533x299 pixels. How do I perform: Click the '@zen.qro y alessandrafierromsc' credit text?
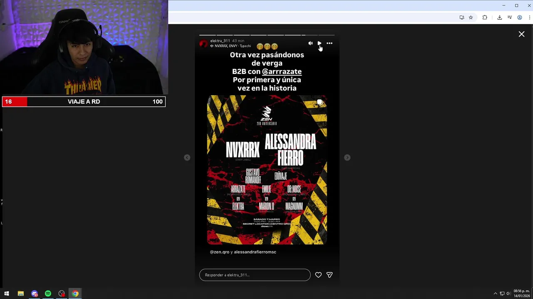point(243,252)
